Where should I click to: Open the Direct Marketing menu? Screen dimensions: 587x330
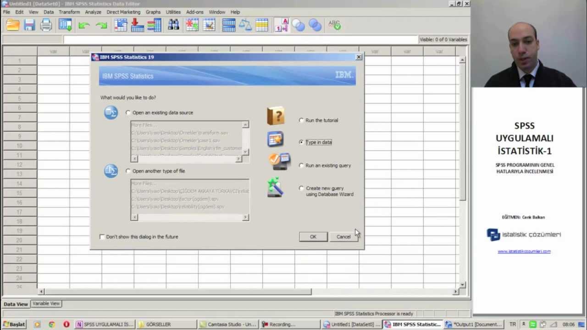123,12
